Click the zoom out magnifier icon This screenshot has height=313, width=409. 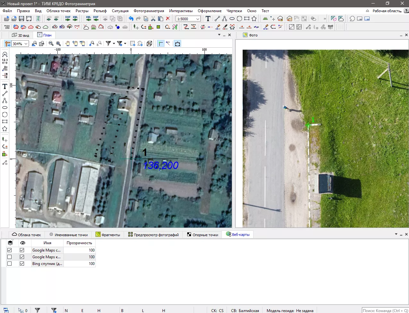51,44
